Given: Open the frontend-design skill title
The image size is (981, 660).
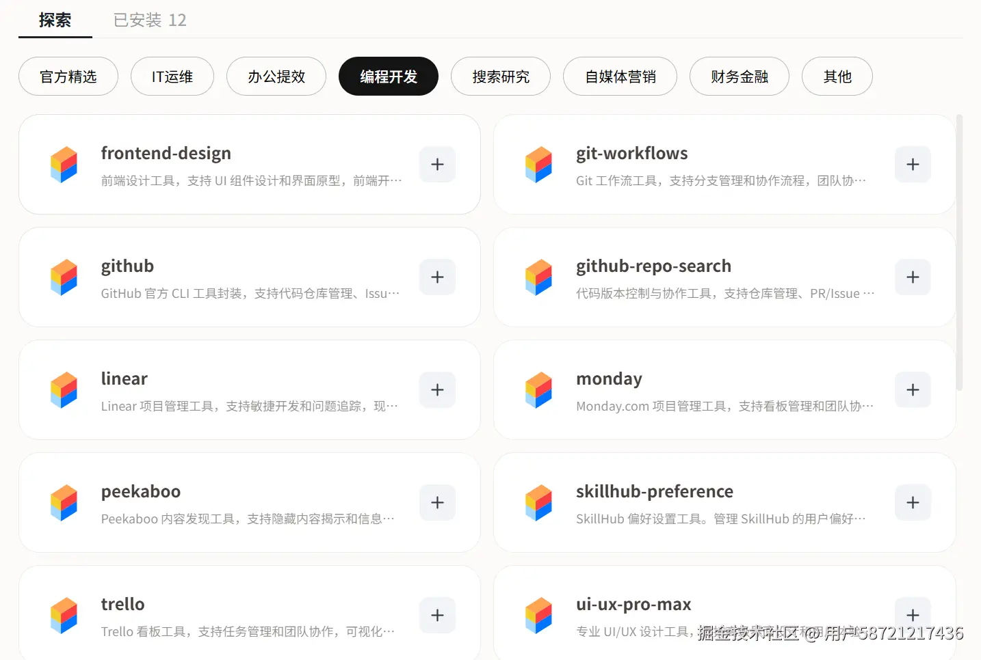Looking at the screenshot, I should 166,153.
